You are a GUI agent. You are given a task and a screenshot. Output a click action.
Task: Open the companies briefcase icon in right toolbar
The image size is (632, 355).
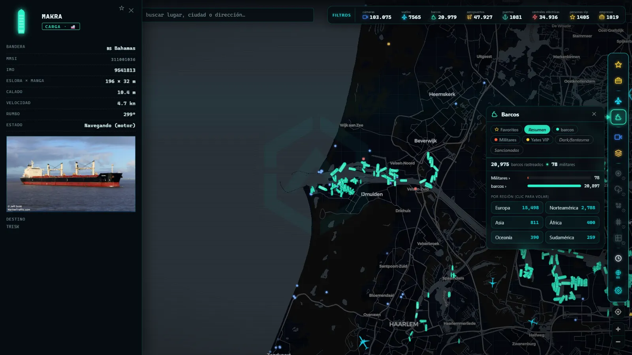[x=618, y=80]
